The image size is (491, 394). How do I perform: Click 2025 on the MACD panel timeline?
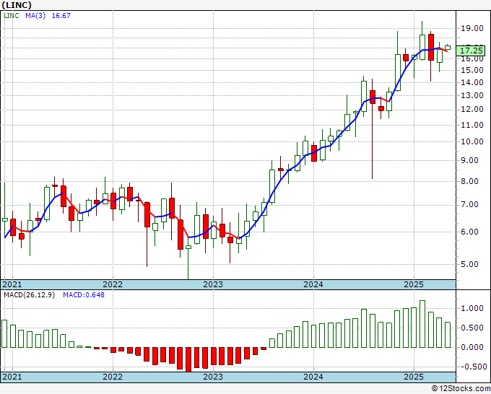click(414, 377)
